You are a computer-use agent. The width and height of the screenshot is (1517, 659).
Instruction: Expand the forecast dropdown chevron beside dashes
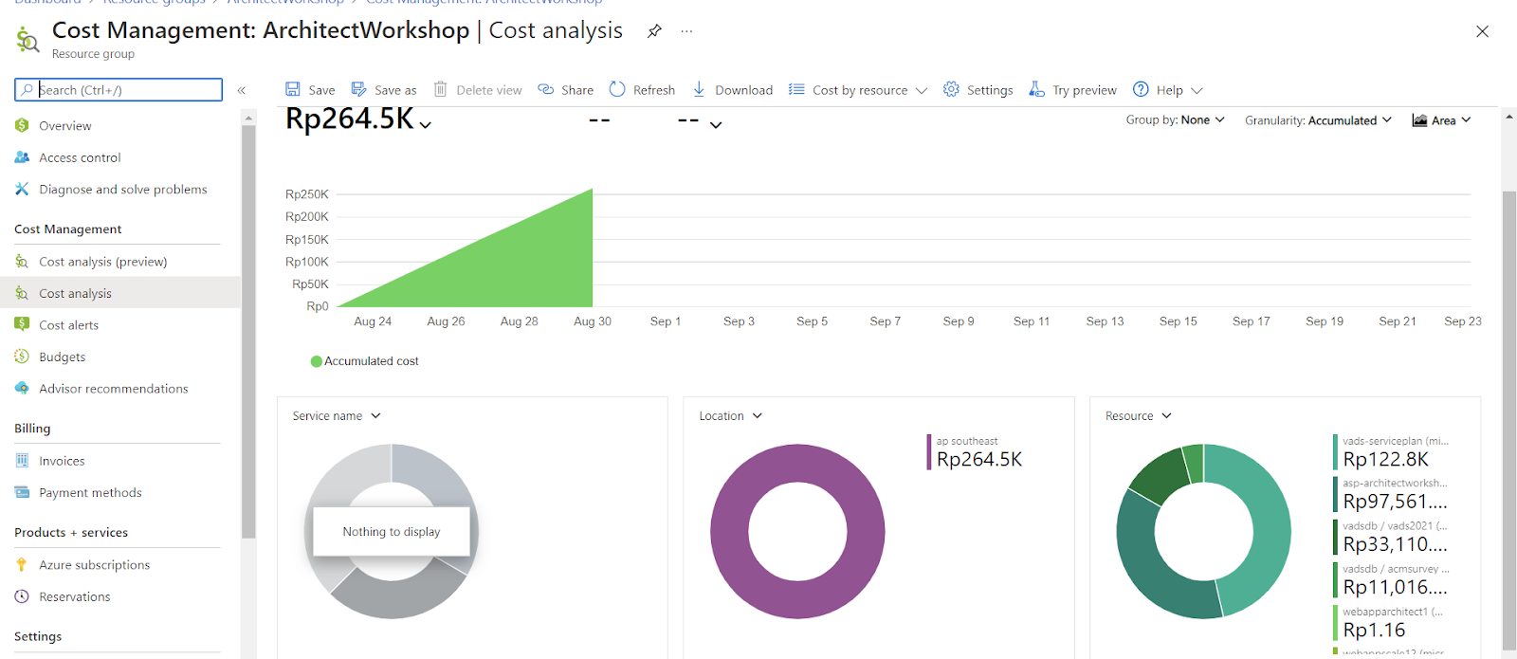pos(716,125)
